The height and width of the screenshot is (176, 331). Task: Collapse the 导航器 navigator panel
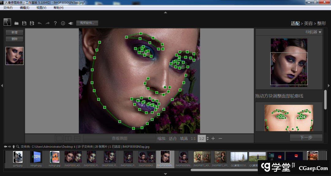coord(320,32)
